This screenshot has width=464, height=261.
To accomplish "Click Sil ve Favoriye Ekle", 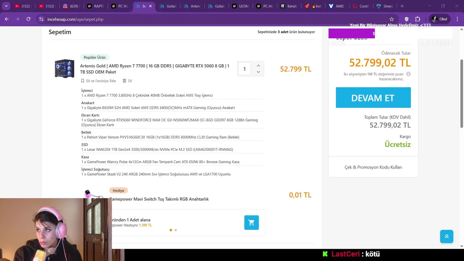I will pyautogui.click(x=98, y=81).
